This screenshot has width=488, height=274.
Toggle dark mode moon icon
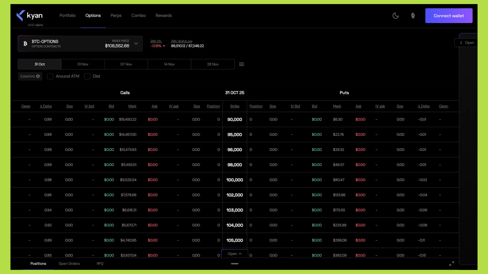(x=395, y=16)
